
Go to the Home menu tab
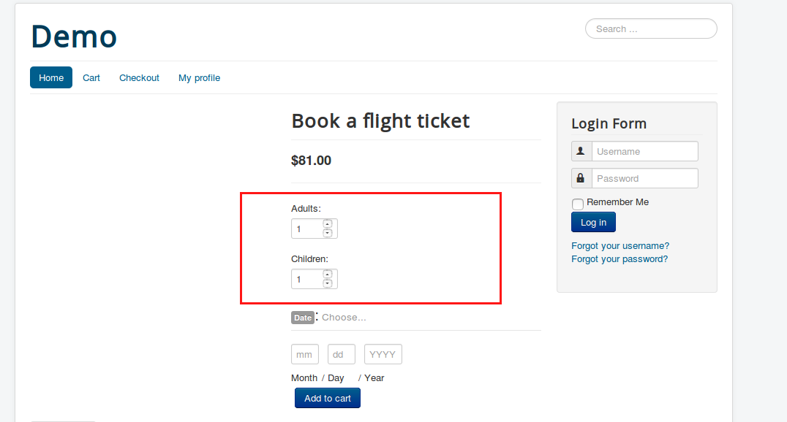[x=51, y=77]
